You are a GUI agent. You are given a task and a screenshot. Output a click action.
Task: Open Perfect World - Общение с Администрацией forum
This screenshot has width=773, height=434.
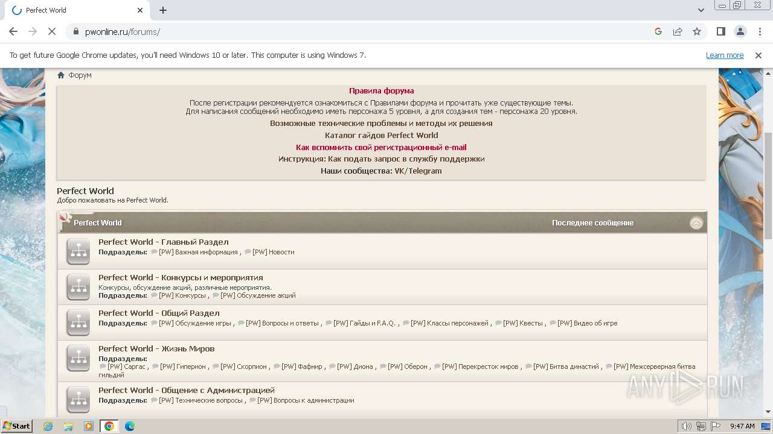point(187,390)
